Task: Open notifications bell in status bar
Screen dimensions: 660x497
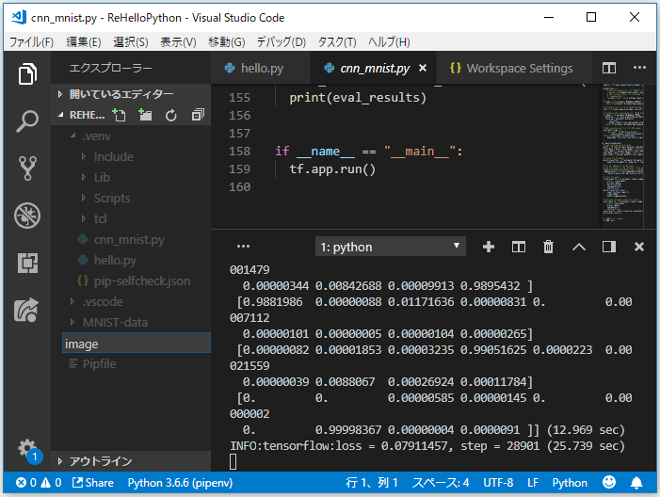Action: [636, 483]
